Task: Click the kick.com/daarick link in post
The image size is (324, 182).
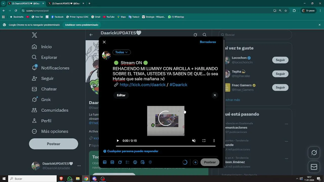Action: (x=143, y=85)
